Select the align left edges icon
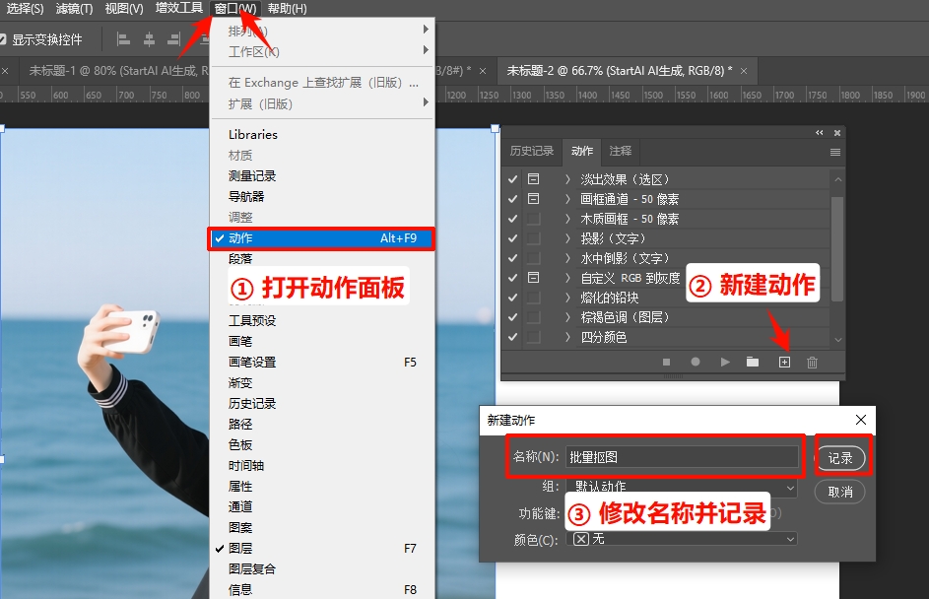This screenshot has height=599, width=929. tap(125, 39)
